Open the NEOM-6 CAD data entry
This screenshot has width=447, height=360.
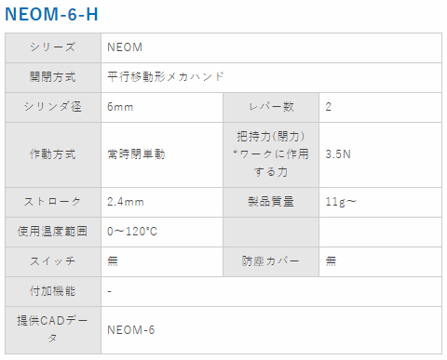pos(130,330)
